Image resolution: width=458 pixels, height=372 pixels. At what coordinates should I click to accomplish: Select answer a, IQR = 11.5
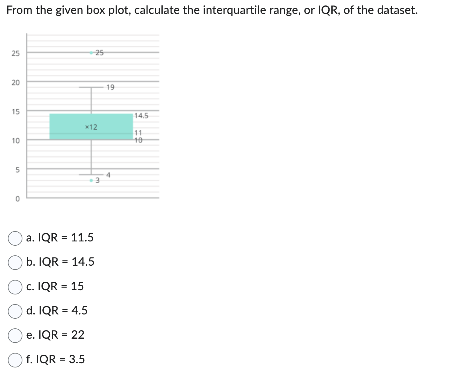pyautogui.click(x=15, y=238)
